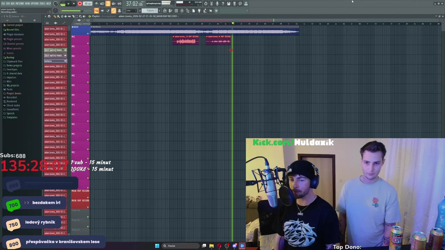Open File Explorer from the taskbar
This screenshot has height=250, width=445.
click(211, 246)
